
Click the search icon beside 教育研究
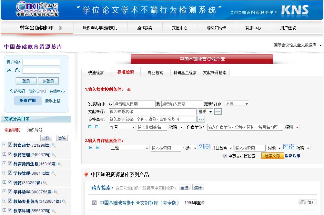click(54, 145)
